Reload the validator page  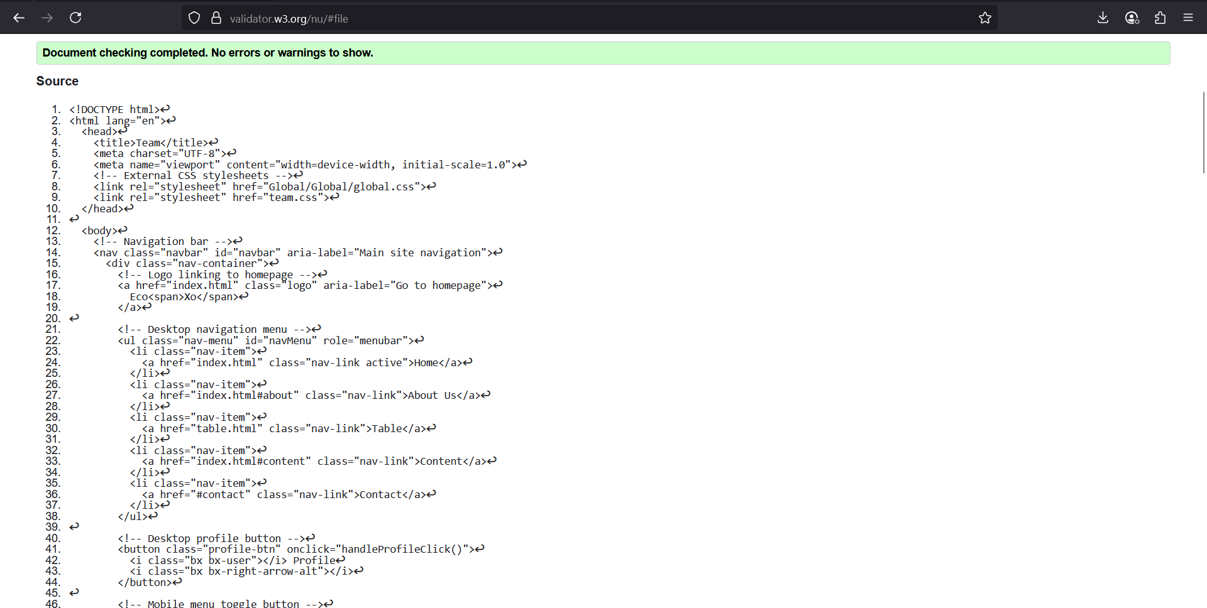tap(75, 18)
